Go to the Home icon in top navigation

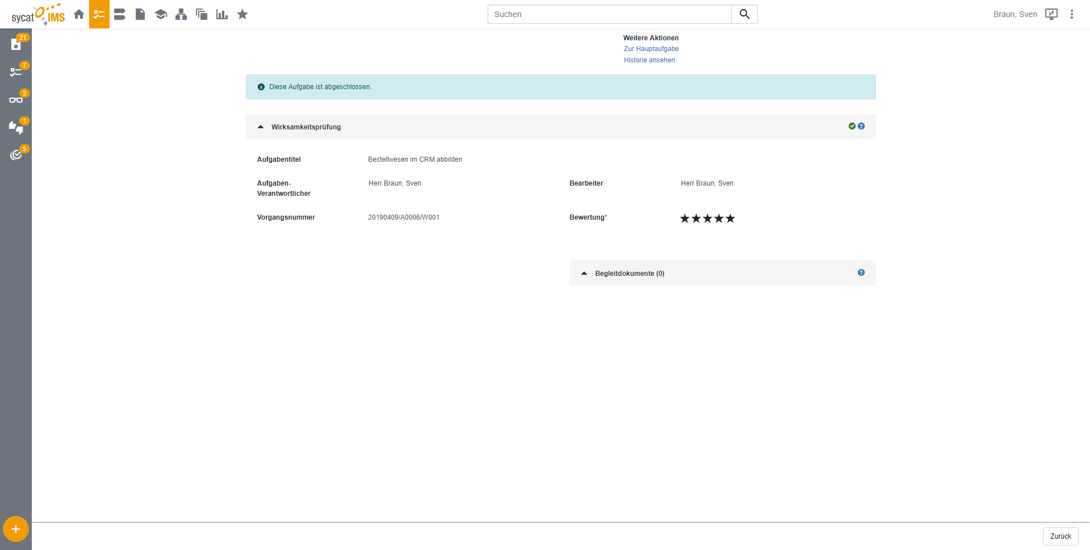[x=79, y=14]
